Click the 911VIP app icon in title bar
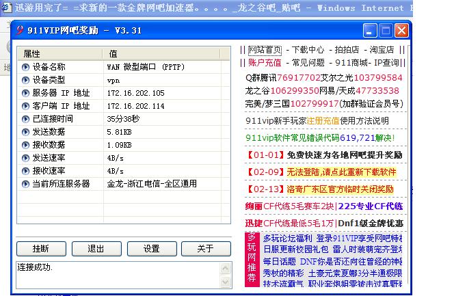The width and height of the screenshot is (467, 296). (20, 30)
